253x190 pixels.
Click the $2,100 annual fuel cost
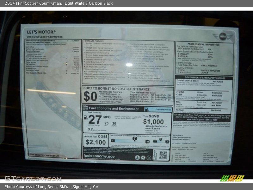96,142
